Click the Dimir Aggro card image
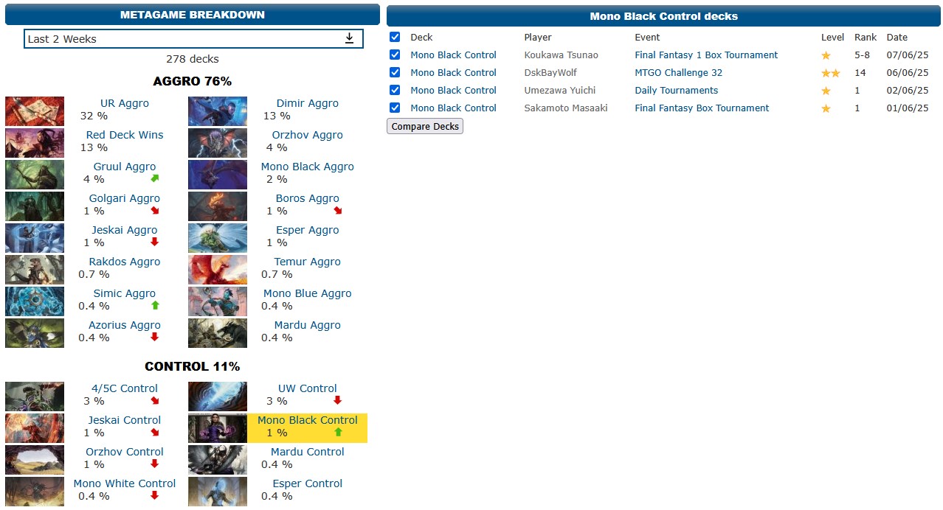The width and height of the screenshot is (943, 510). tap(218, 111)
